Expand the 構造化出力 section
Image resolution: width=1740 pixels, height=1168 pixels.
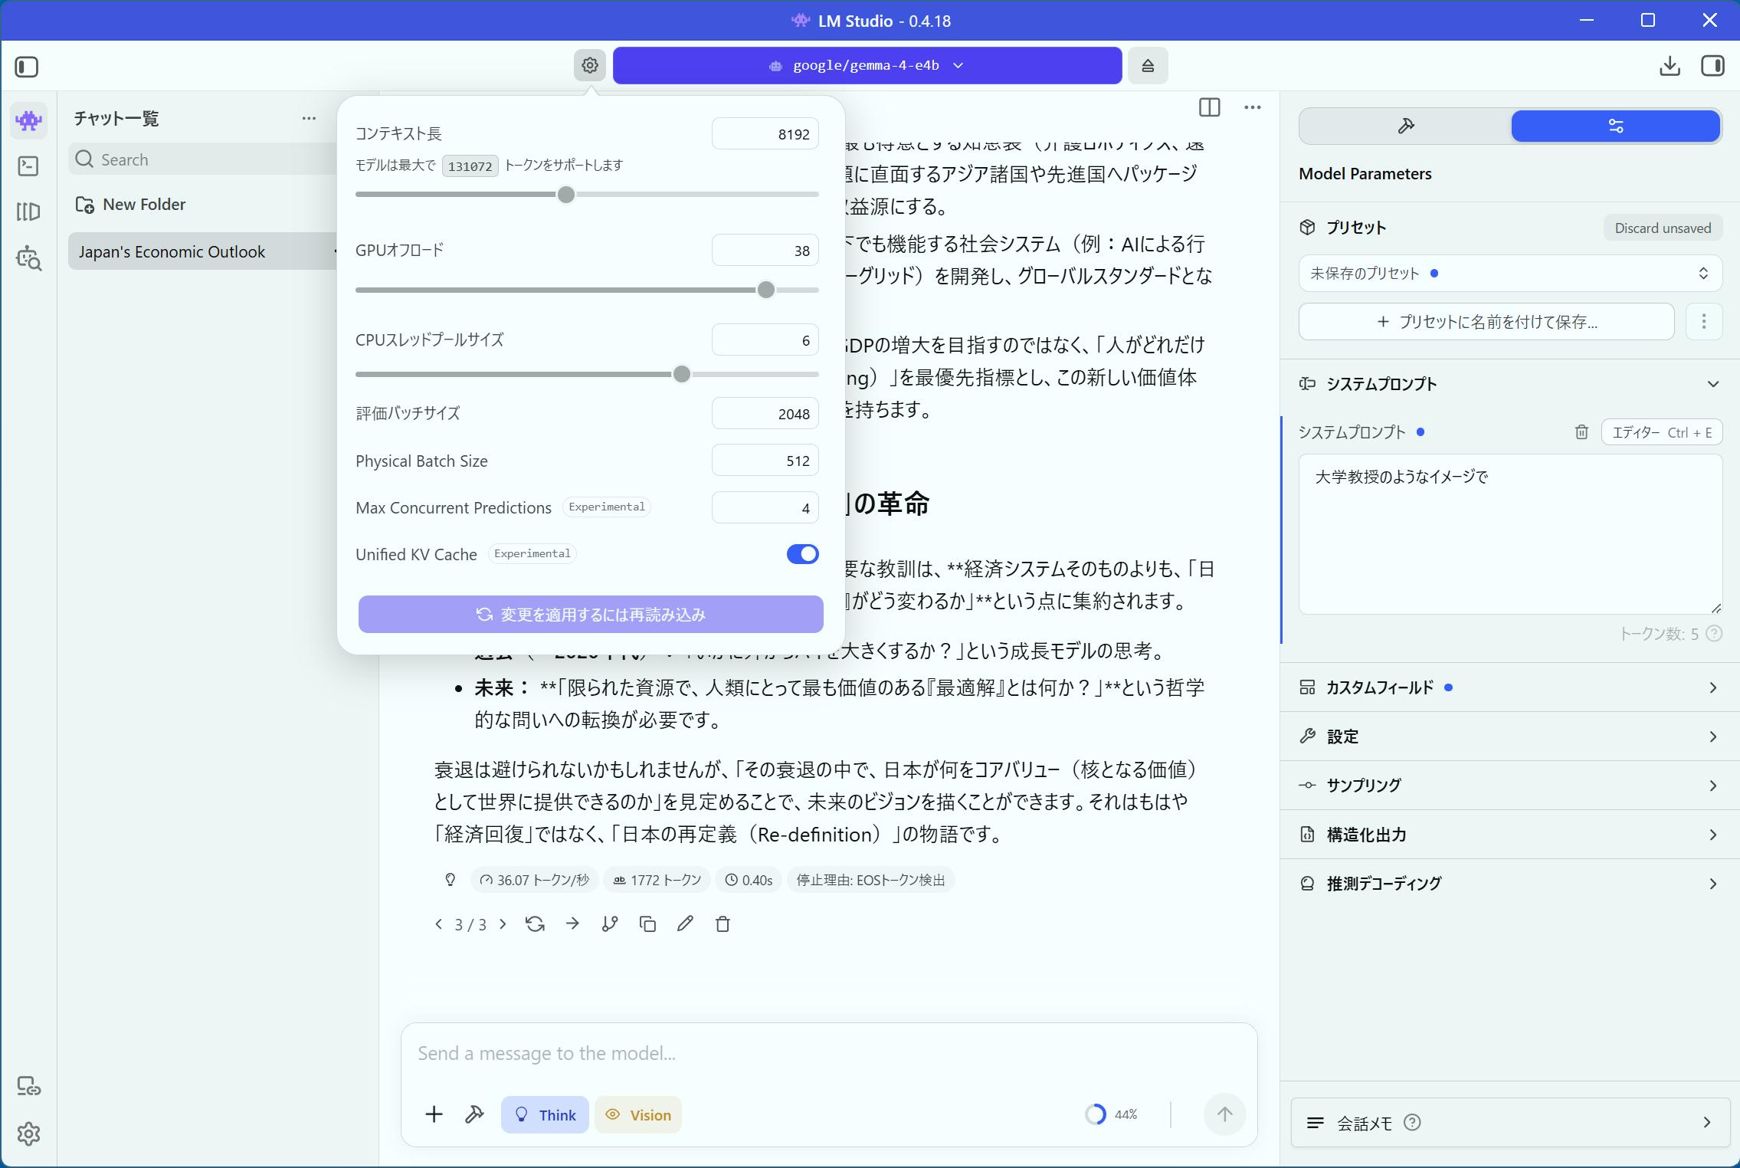[x=1509, y=835]
